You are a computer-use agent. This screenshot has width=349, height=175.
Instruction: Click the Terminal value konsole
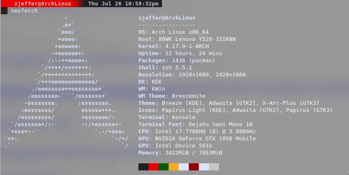[184, 117]
